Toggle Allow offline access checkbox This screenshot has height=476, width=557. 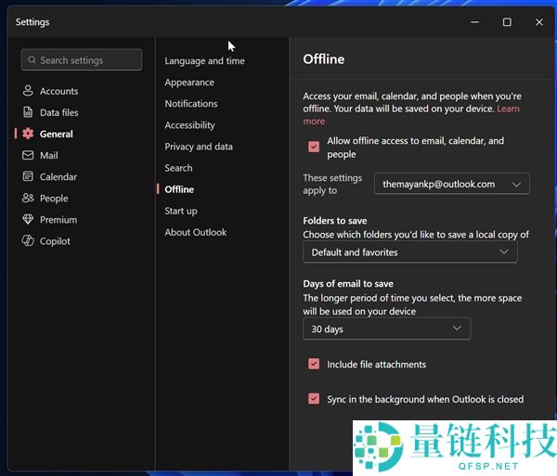pos(314,147)
